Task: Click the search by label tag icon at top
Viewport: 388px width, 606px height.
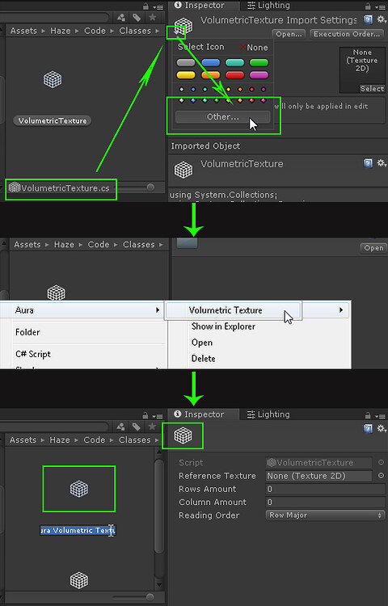Action: point(137,18)
